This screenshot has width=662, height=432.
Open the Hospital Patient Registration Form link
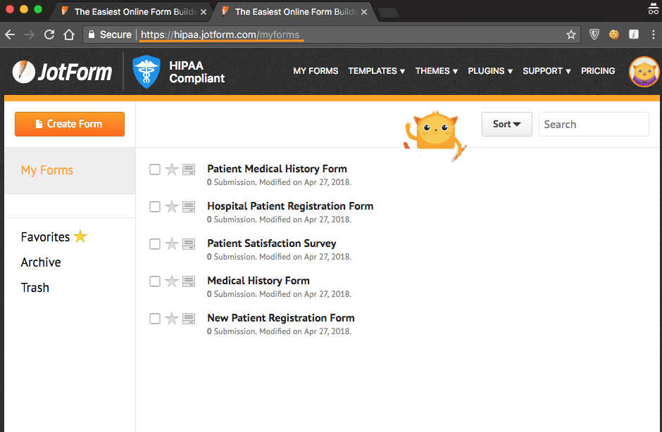[x=290, y=206]
